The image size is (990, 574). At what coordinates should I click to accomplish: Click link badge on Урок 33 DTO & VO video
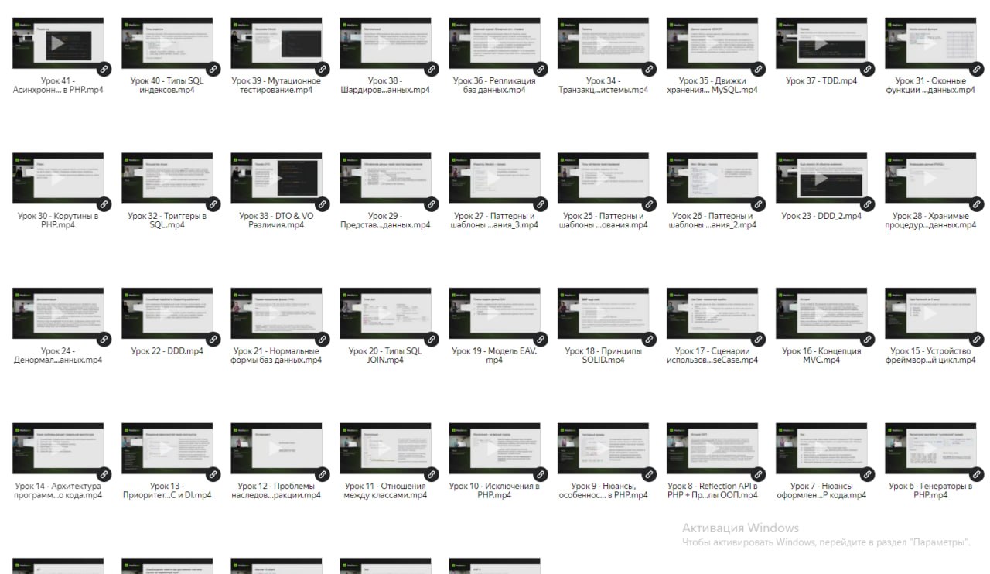point(322,204)
